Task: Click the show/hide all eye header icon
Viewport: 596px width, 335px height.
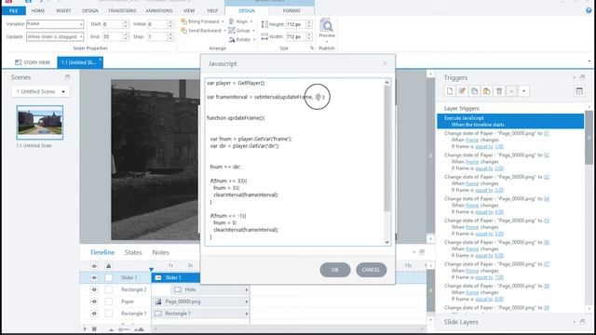Action: (94, 266)
